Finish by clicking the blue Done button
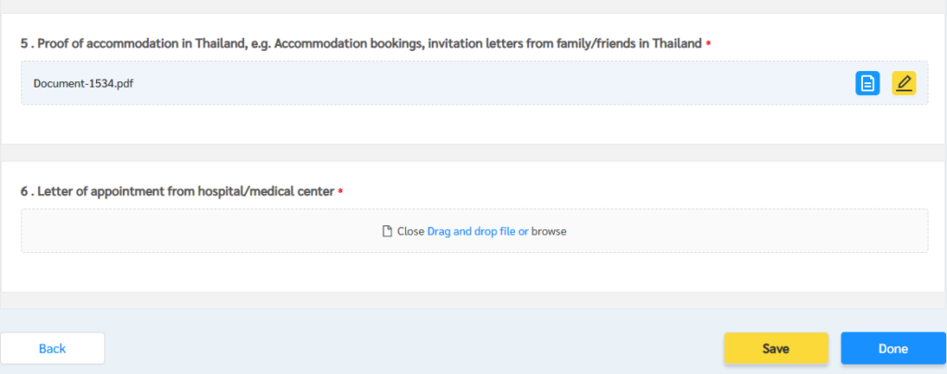947x374 pixels. click(x=893, y=349)
